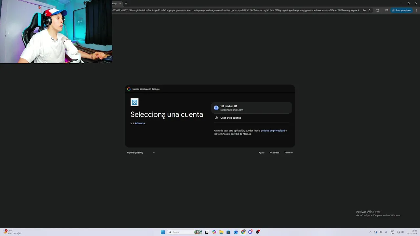Show hidden system tray icons chevron

coord(370,232)
